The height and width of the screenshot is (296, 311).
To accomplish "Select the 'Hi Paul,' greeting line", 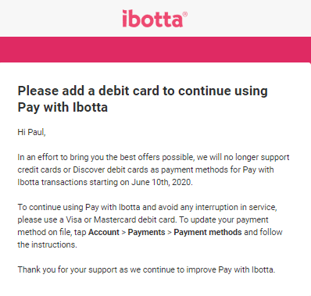I will [x=31, y=132].
